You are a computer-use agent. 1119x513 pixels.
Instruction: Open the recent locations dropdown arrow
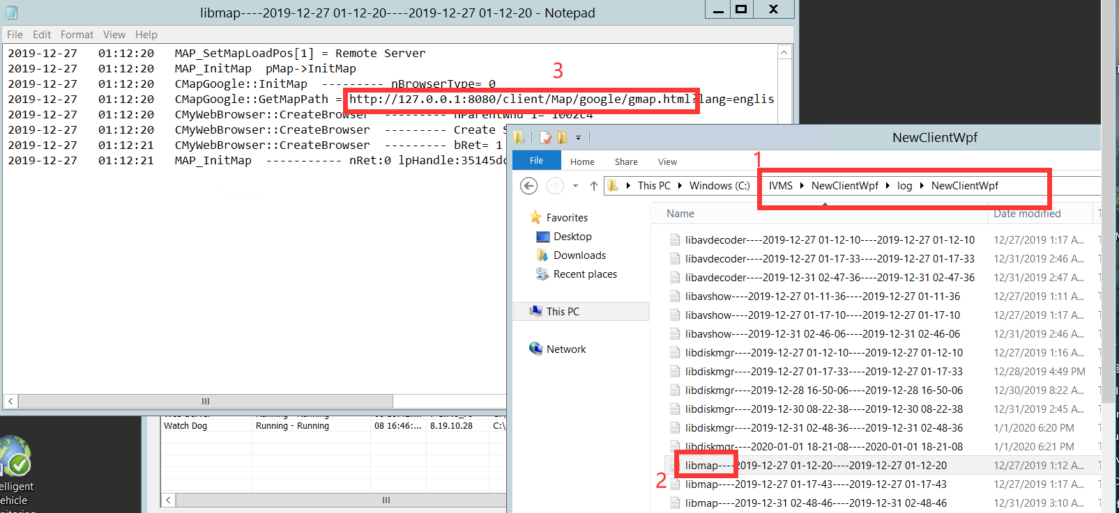click(x=575, y=186)
